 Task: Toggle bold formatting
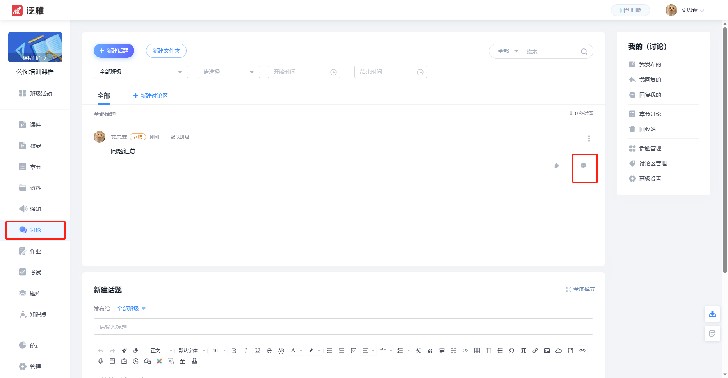(x=234, y=351)
